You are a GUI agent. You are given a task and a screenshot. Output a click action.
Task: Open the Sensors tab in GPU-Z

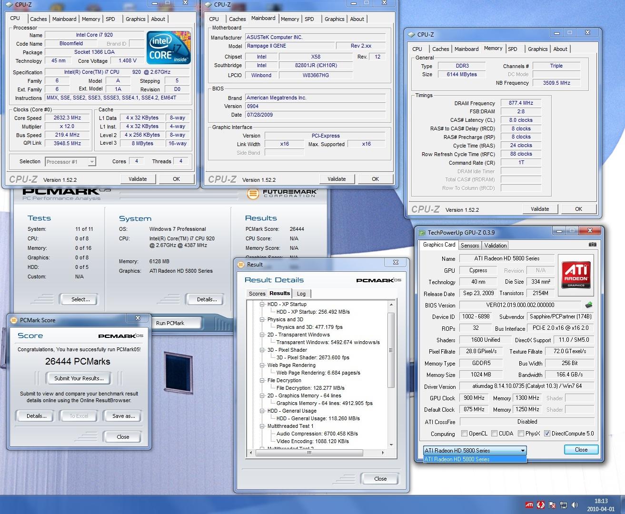470,245
